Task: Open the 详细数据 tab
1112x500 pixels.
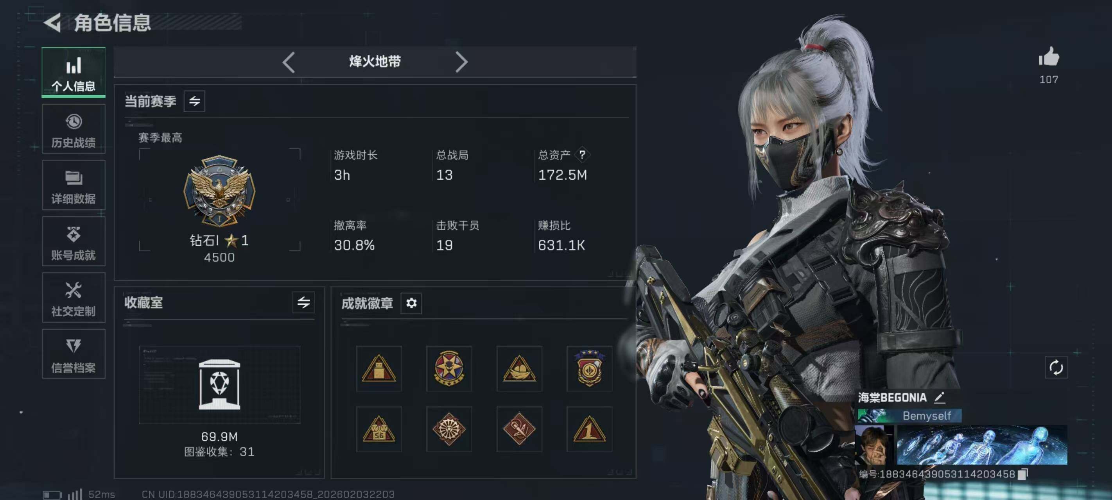Action: (x=74, y=185)
